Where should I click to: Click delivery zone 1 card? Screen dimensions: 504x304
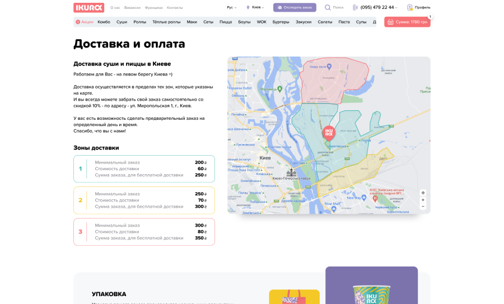point(144,169)
